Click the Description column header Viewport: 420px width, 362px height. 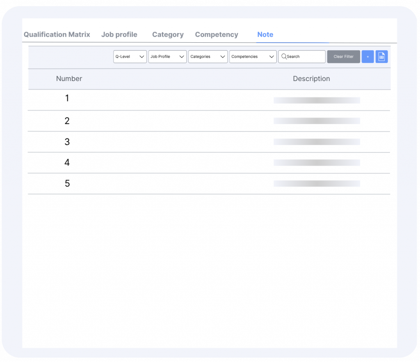311,78
